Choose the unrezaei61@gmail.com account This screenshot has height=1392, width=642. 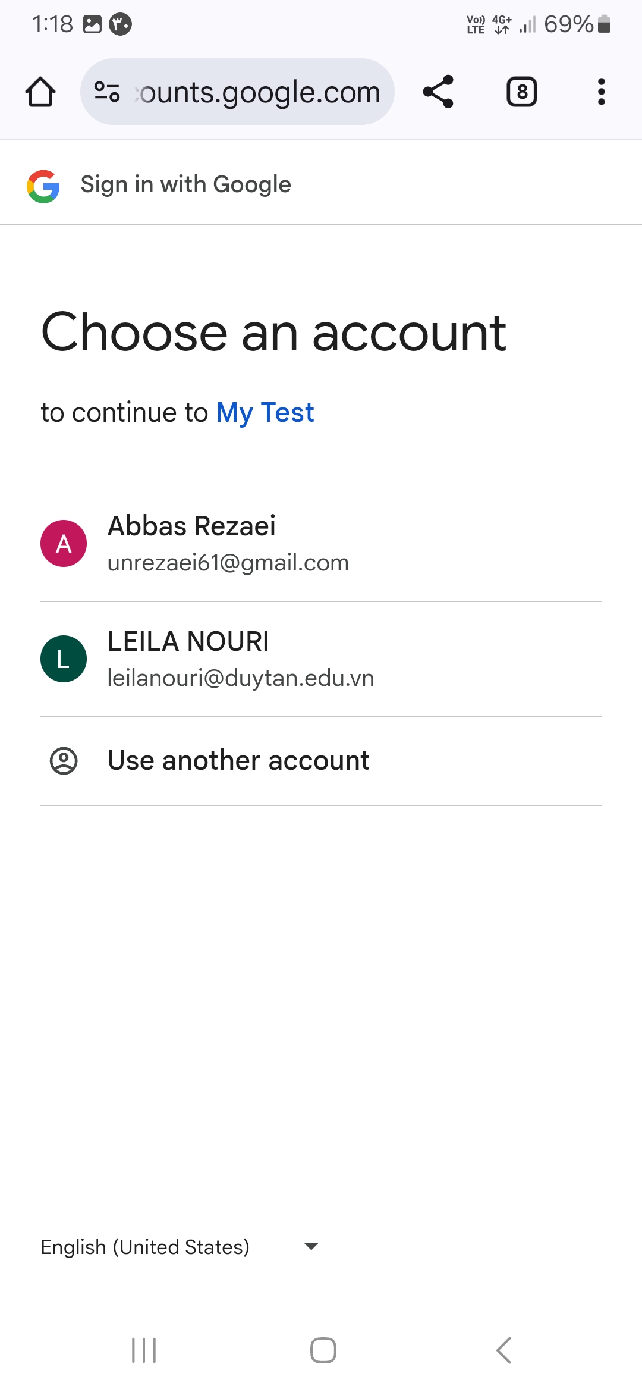coord(228,563)
